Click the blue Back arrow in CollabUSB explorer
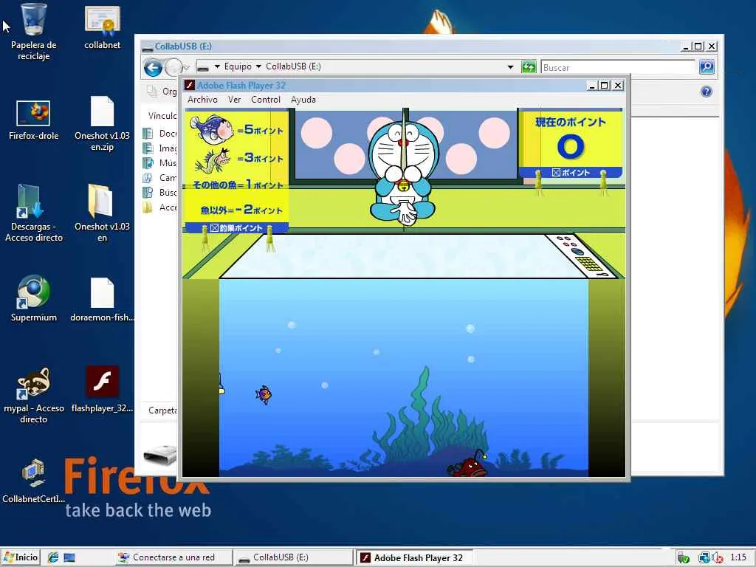This screenshot has height=567, width=756. (154, 67)
